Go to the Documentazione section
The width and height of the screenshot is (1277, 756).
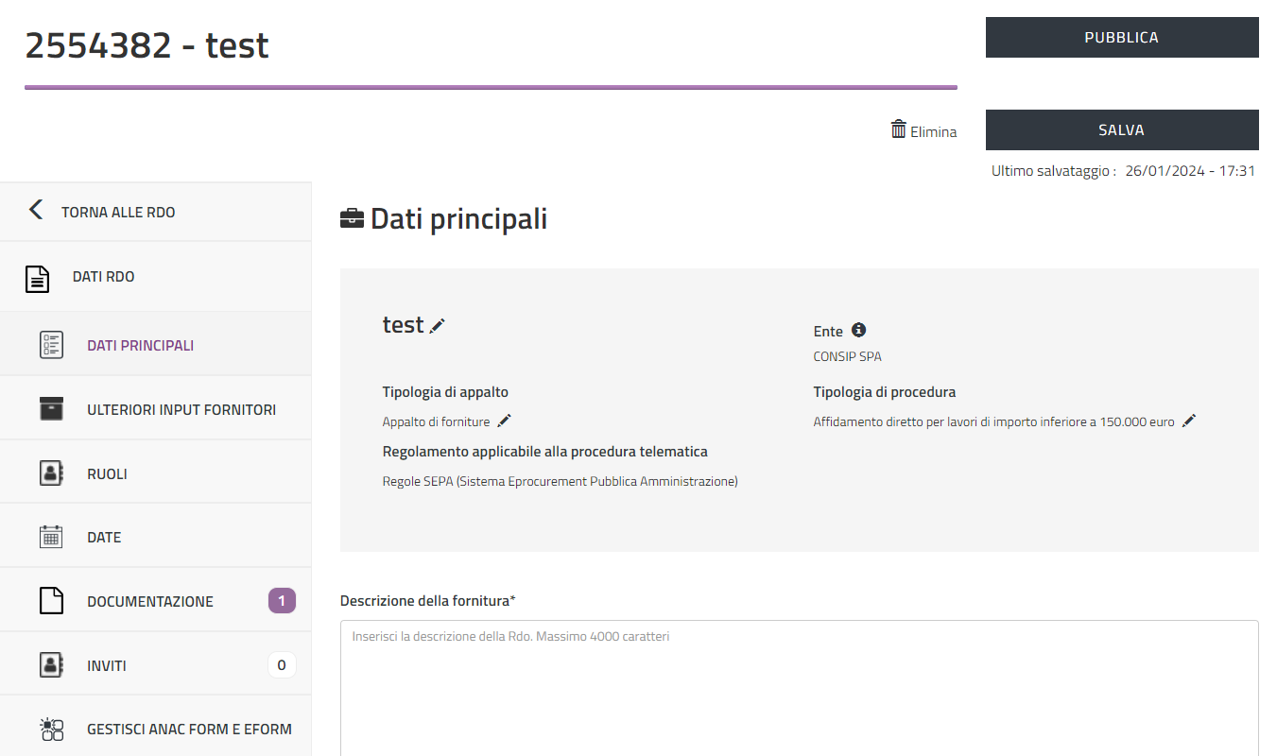pos(149,602)
